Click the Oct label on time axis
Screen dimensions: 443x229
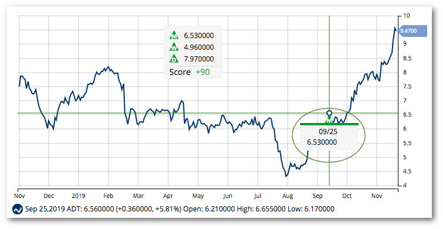click(x=347, y=196)
